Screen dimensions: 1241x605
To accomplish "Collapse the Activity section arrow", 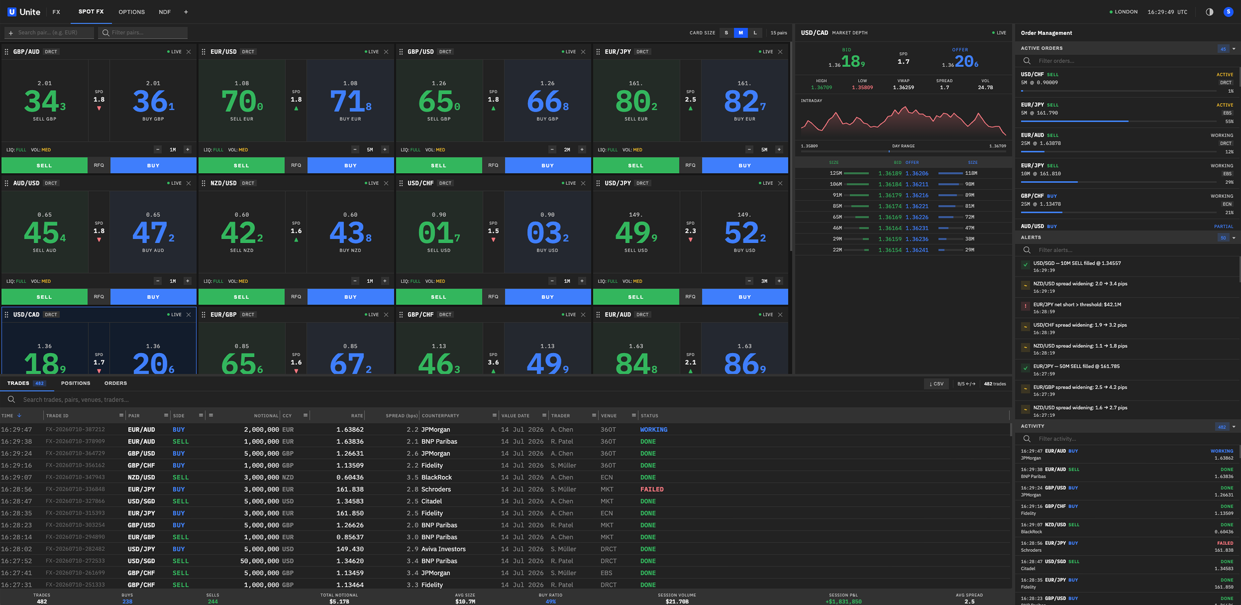I will (x=1234, y=427).
